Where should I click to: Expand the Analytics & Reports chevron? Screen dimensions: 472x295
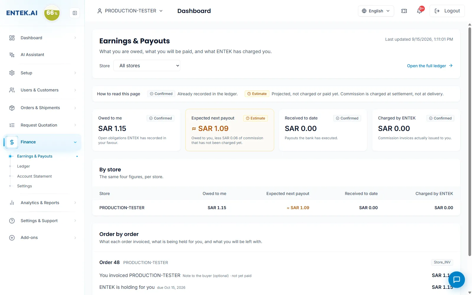click(x=75, y=203)
